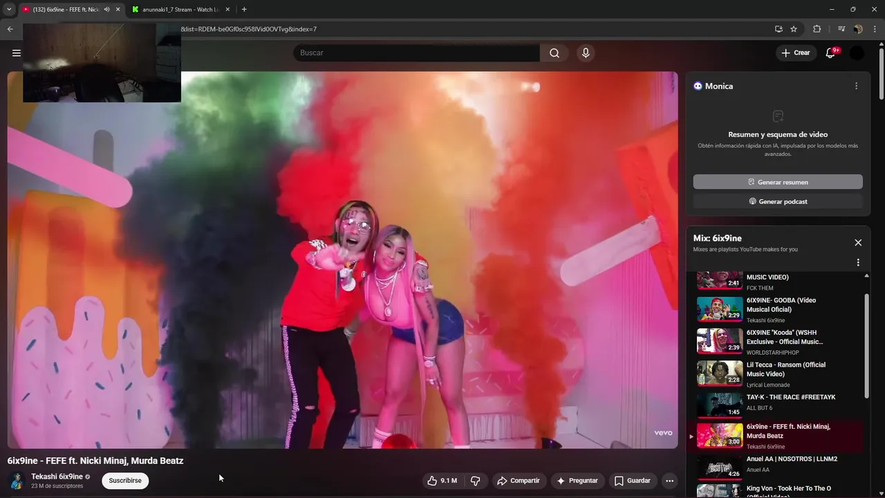The width and height of the screenshot is (885, 498).
Task: Click the install app icon in address bar
Action: 779,29
